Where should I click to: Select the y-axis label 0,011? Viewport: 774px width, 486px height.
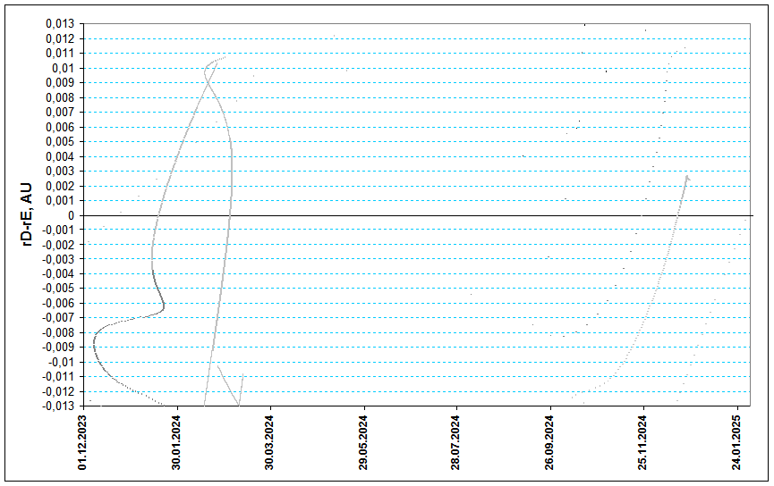[60, 54]
